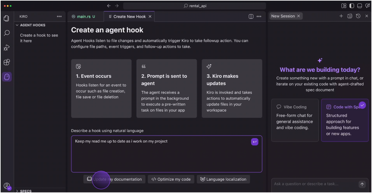Open the Run and Debug view
This screenshot has height=193, width=372.
coord(7,48)
